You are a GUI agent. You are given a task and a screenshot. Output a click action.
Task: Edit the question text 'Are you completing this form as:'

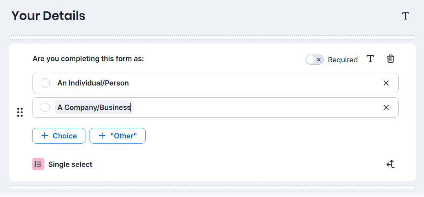coord(88,59)
